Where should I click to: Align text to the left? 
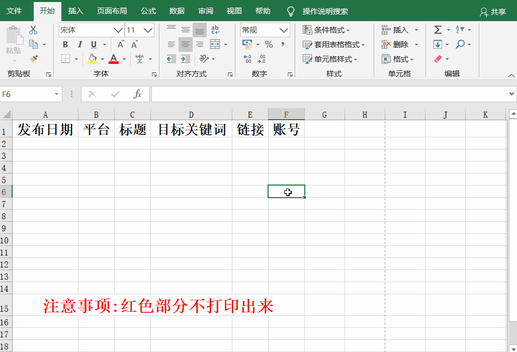pyautogui.click(x=171, y=44)
